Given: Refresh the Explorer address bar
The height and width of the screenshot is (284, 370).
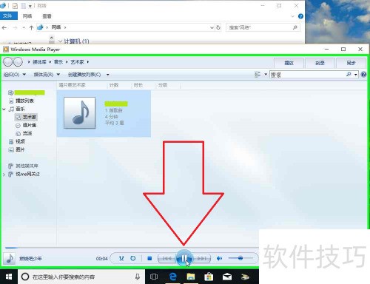Looking at the screenshot, I should pyautogui.click(x=218, y=27).
